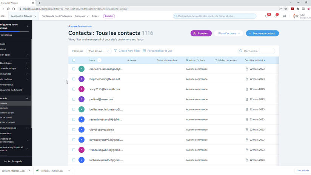Image resolution: width=311 pixels, height=175 pixels.
Task: Select the sony3110@hotmail.com checkbox
Action: (74, 89)
